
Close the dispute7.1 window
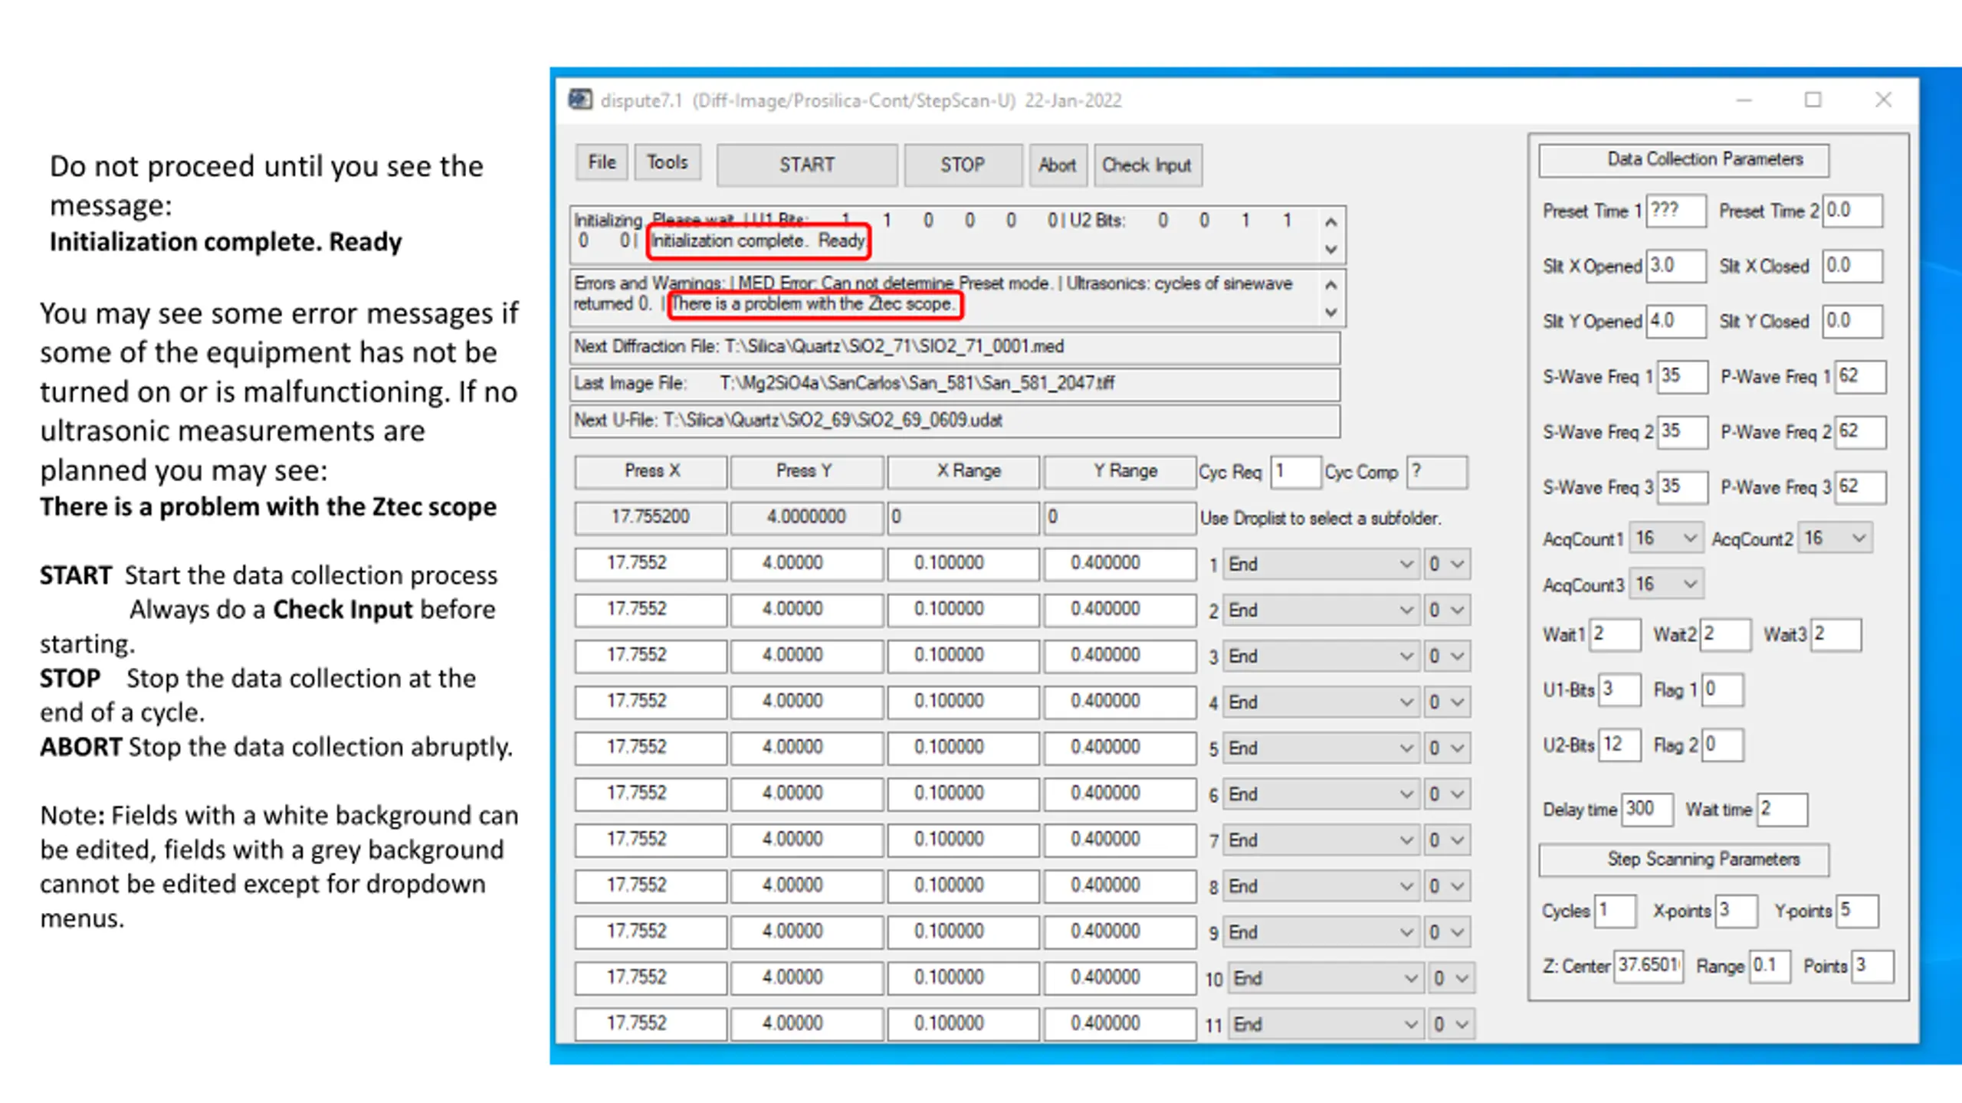1884,100
